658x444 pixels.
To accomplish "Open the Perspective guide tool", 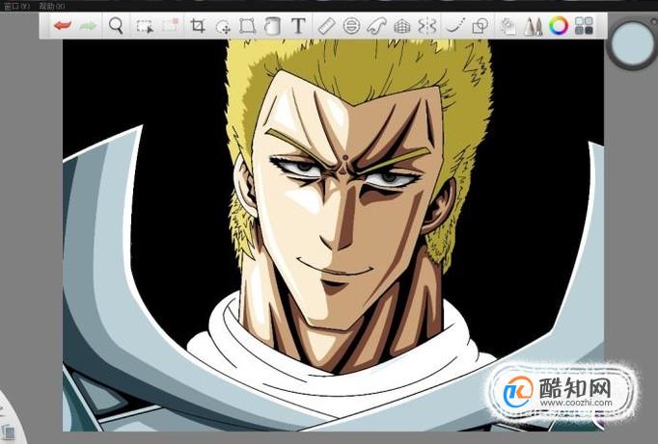I will tap(402, 26).
